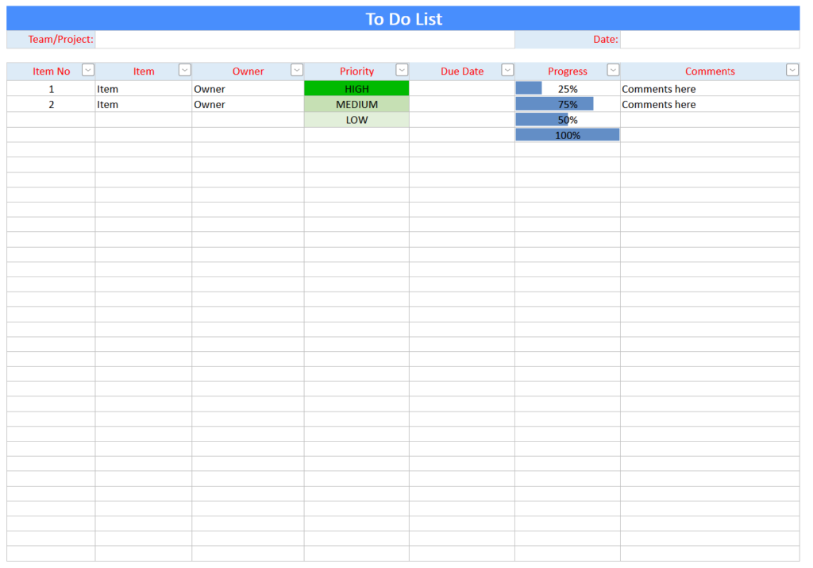Select the Owner header text
The width and height of the screenshot is (813, 568).
248,71
